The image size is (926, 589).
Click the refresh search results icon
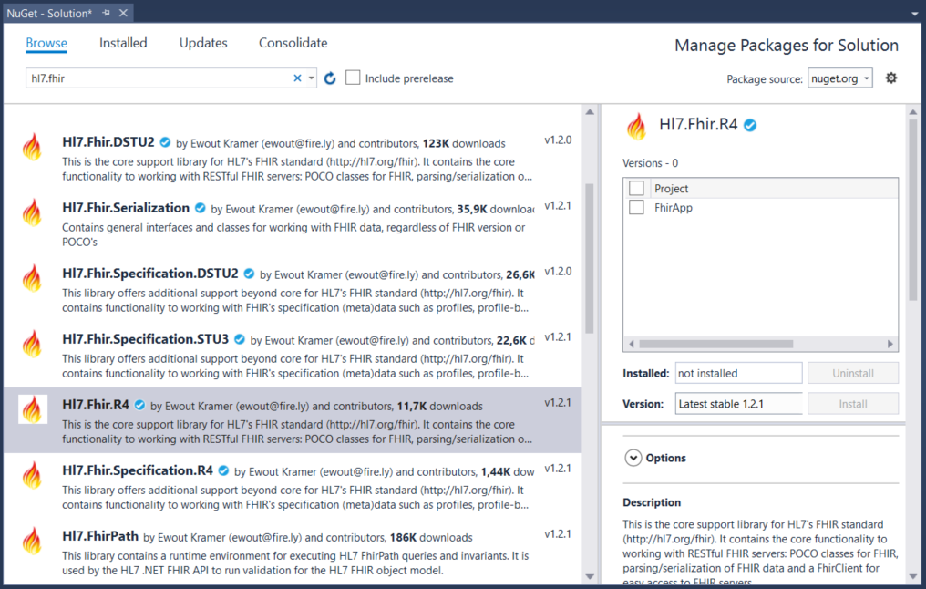[x=330, y=78]
